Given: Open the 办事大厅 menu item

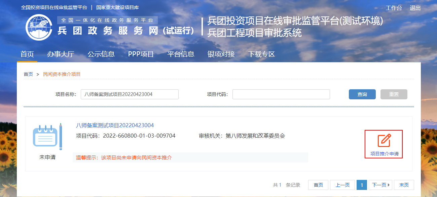Looking at the screenshot, I should [x=61, y=54].
